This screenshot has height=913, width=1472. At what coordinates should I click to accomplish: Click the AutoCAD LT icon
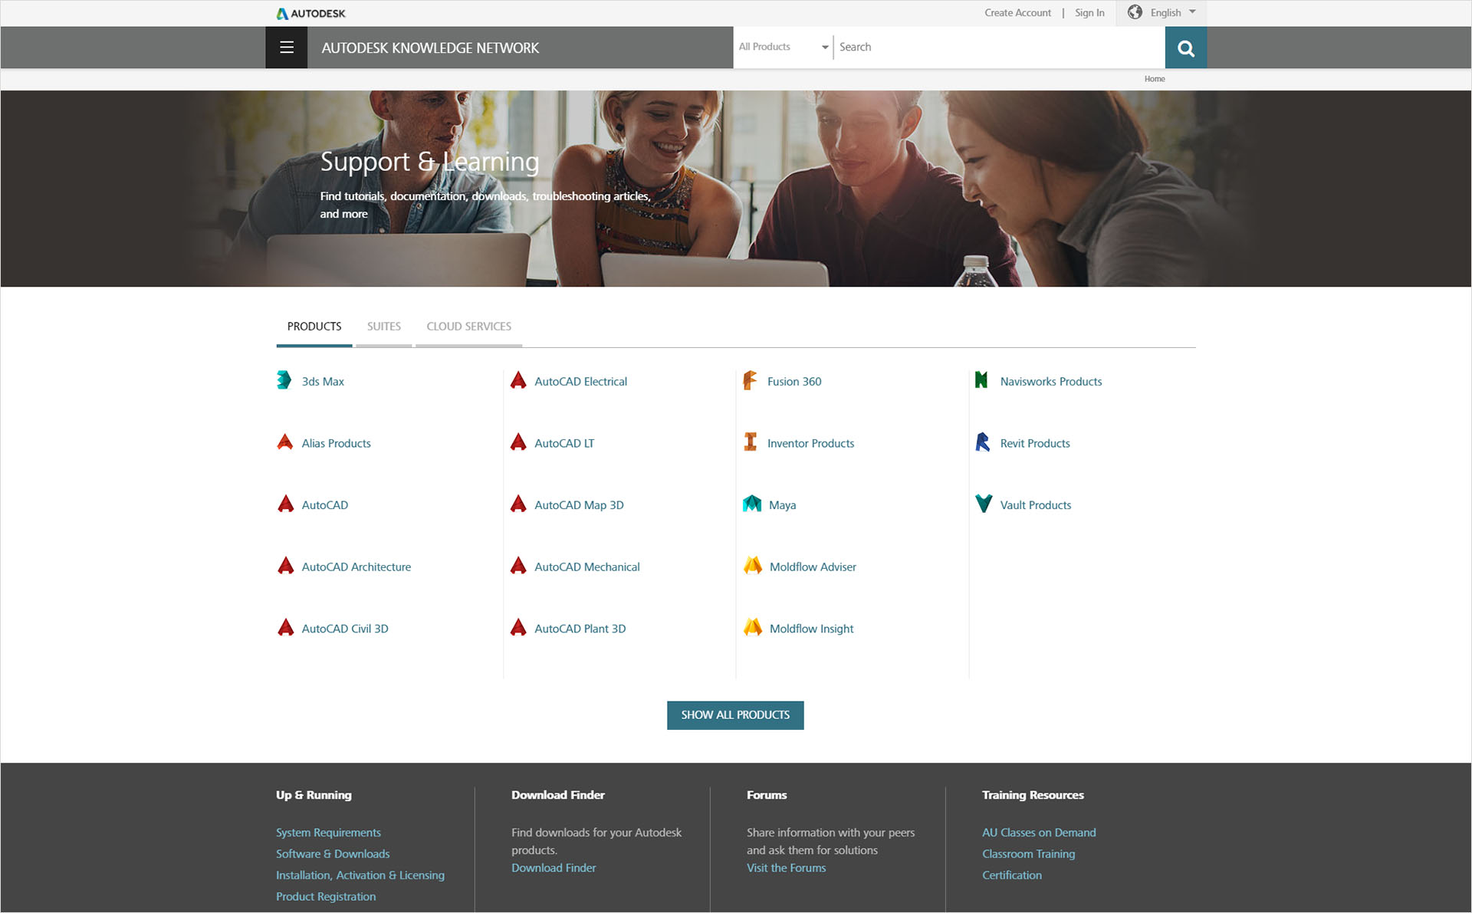coord(518,442)
